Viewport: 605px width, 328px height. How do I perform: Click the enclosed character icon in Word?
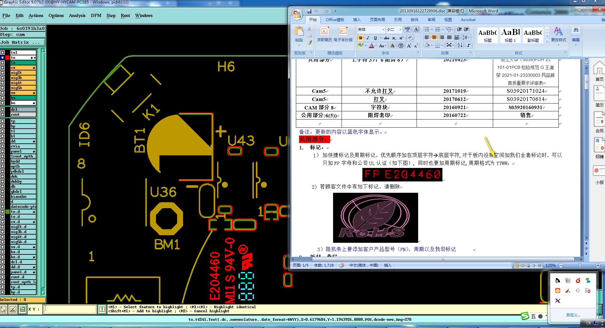(x=400, y=46)
